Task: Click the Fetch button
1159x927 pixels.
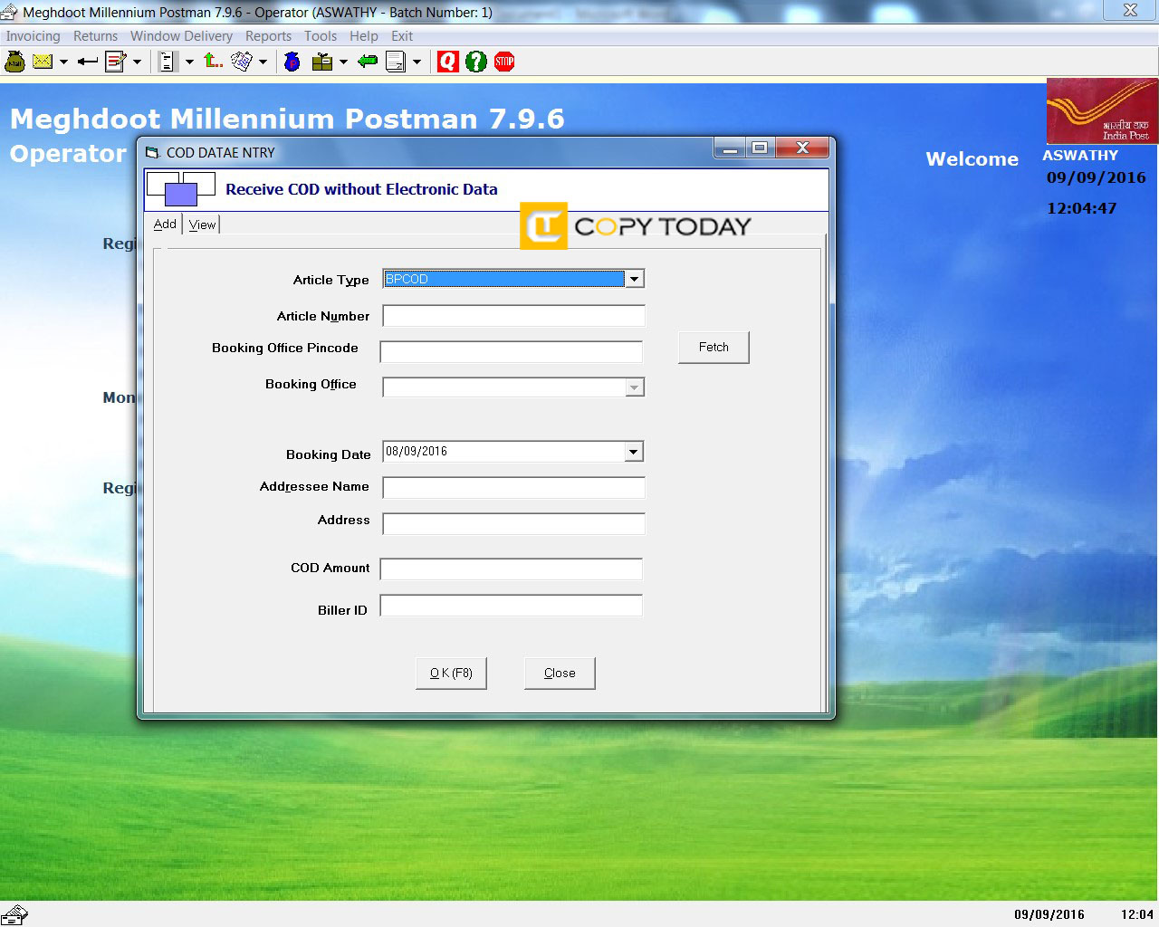Action: [x=714, y=347]
